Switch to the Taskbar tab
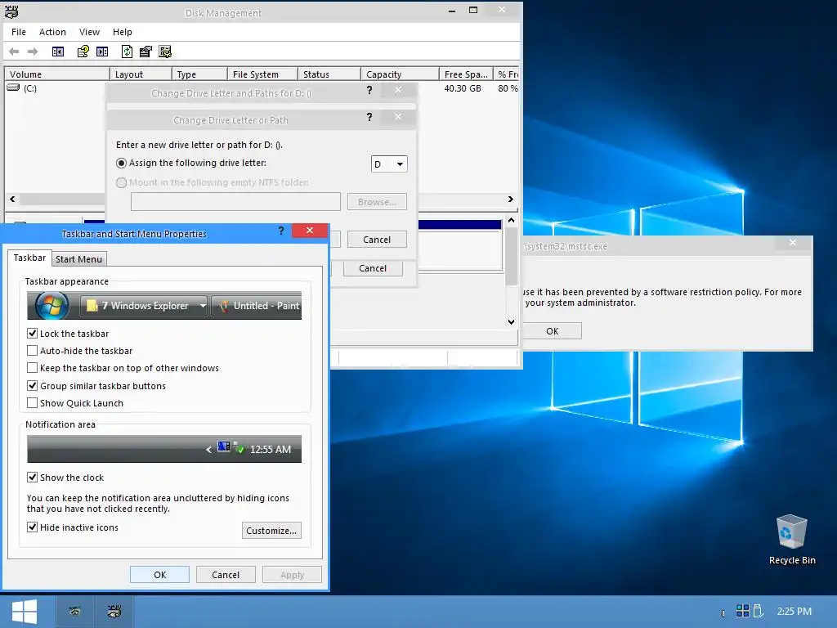Screen dimensions: 837x628 [x=29, y=258]
